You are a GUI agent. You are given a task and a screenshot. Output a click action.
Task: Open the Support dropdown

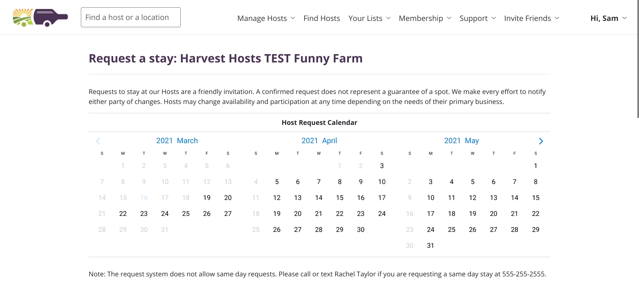(x=478, y=18)
